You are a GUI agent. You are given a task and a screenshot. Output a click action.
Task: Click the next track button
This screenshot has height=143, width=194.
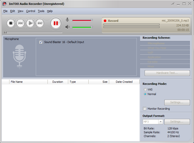pyautogui.click(x=40, y=23)
